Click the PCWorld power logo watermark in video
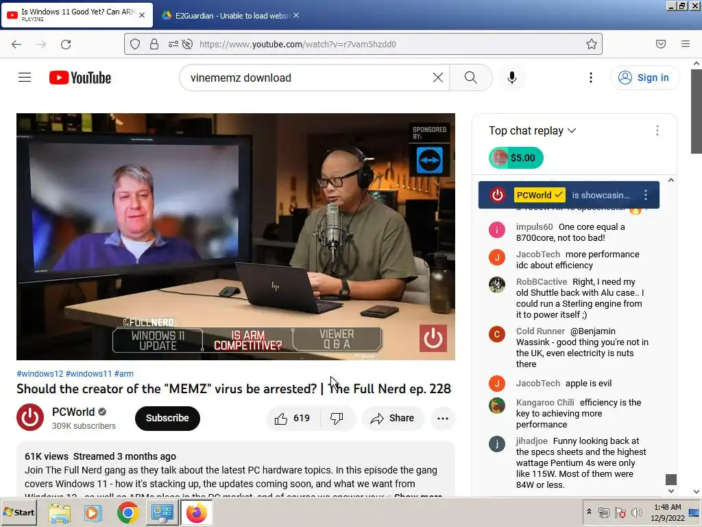Image resolution: width=702 pixels, height=527 pixels. coord(433,338)
